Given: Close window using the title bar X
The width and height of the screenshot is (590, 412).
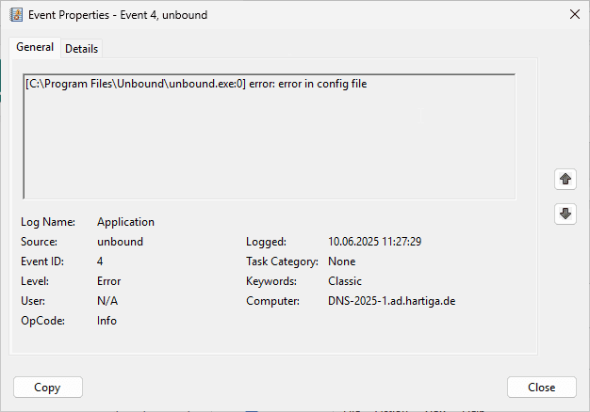Looking at the screenshot, I should 575,14.
